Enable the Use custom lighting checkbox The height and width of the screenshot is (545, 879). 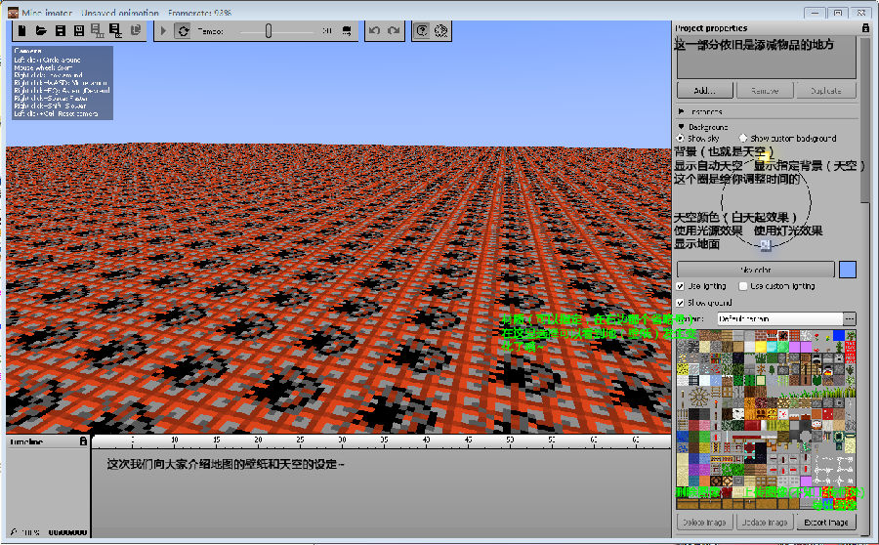(x=743, y=286)
